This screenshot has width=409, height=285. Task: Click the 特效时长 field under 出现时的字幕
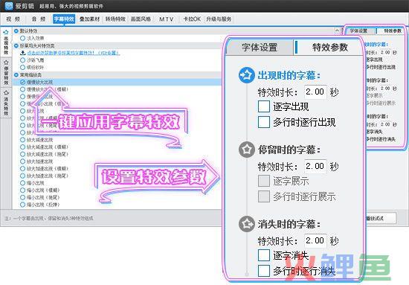pyautogui.click(x=315, y=92)
